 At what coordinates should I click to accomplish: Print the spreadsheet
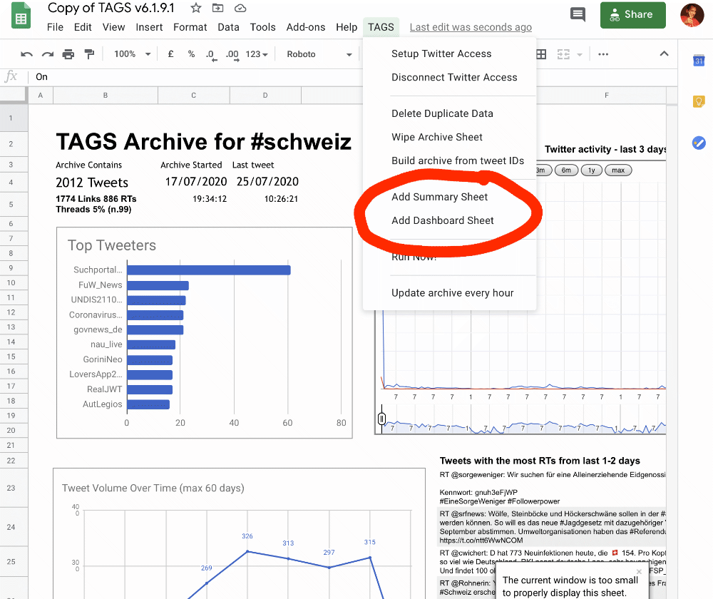click(x=68, y=55)
